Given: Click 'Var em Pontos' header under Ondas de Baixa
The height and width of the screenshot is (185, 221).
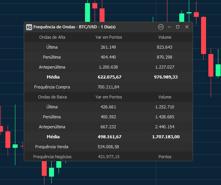Looking at the screenshot, I should point(109,97).
